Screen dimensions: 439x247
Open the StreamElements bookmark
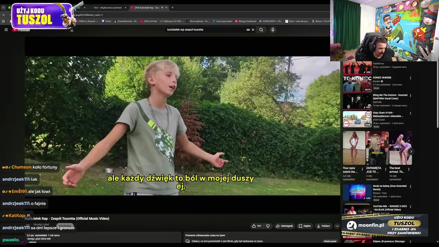126,21
